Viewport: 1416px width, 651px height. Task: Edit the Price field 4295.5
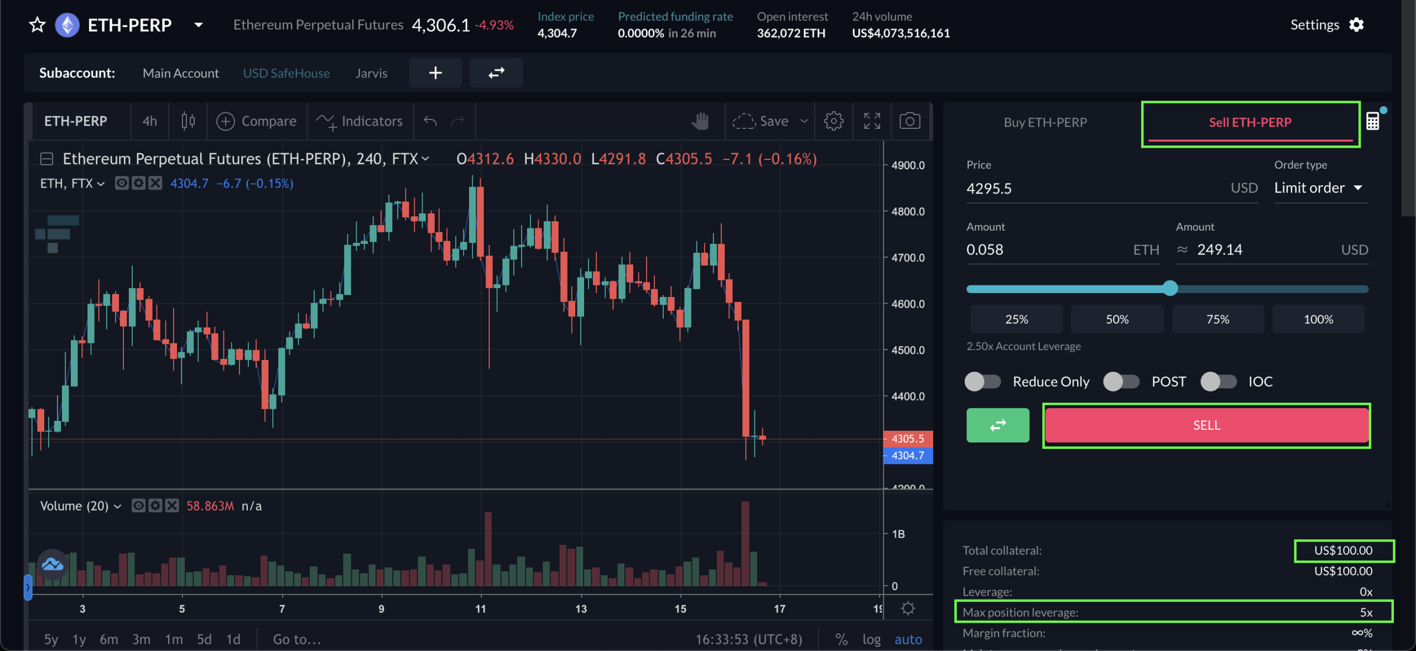click(x=1112, y=189)
